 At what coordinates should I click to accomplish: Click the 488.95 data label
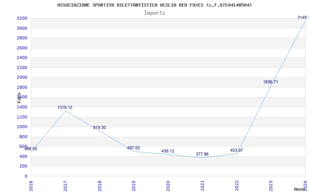(31, 149)
